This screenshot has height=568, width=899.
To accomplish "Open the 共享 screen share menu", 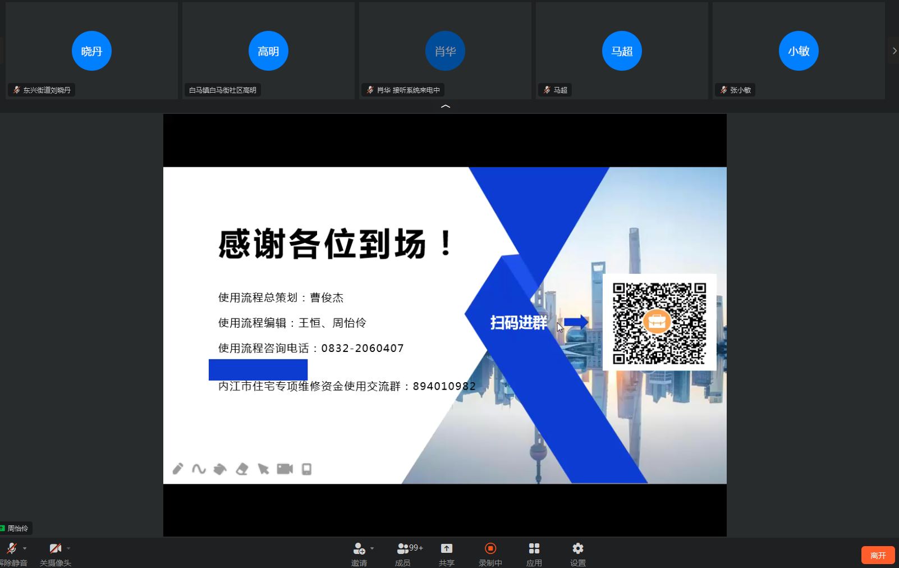I will pyautogui.click(x=446, y=553).
